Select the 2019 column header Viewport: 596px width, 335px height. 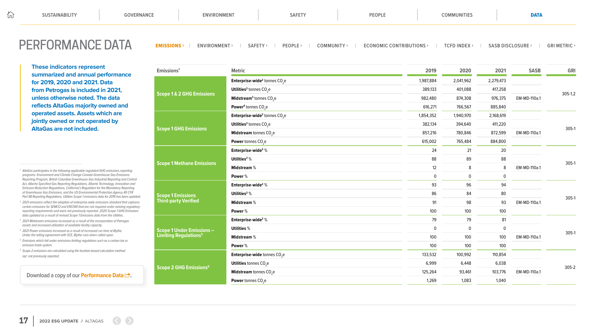click(431, 71)
